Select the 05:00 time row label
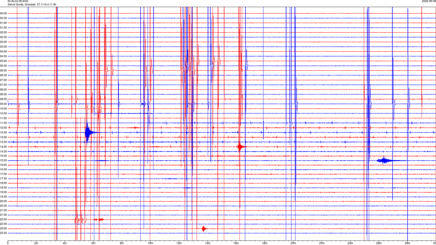The image size is (436, 245). tap(4, 61)
